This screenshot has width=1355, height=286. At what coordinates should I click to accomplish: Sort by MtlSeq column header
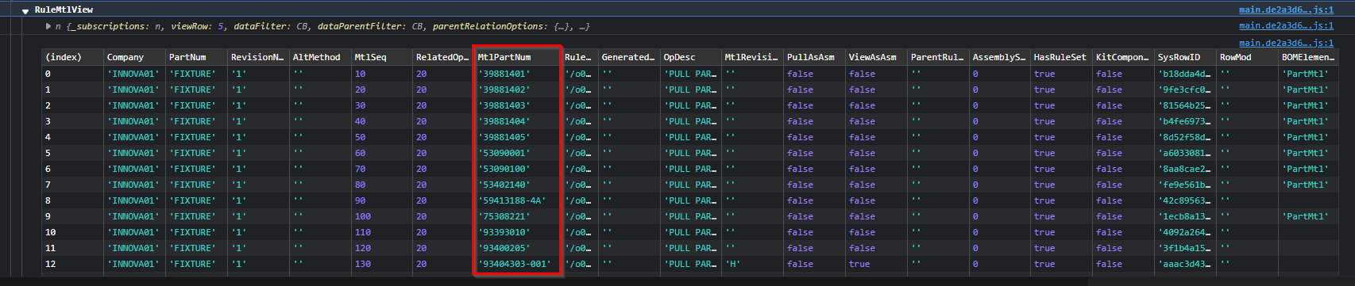tap(383, 57)
